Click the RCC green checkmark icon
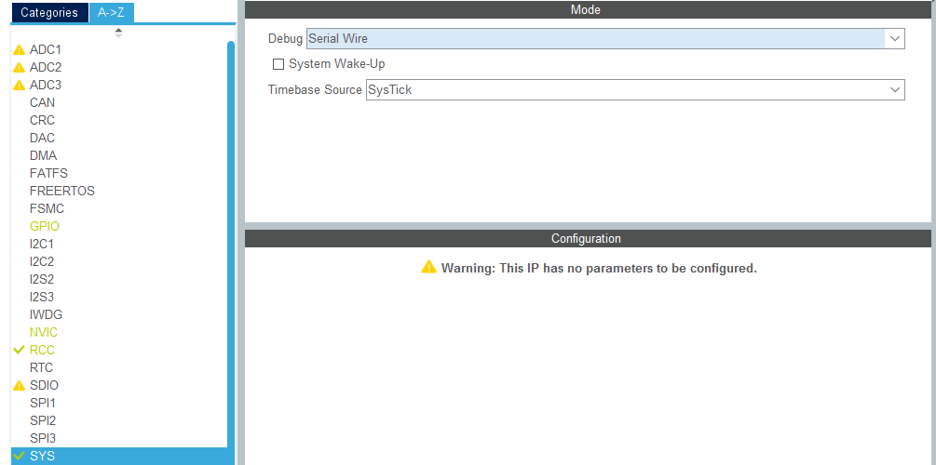This screenshot has width=936, height=465. point(20,350)
